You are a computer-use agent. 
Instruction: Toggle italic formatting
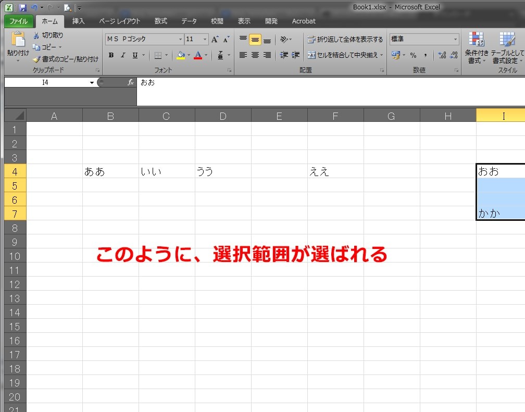[x=123, y=55]
